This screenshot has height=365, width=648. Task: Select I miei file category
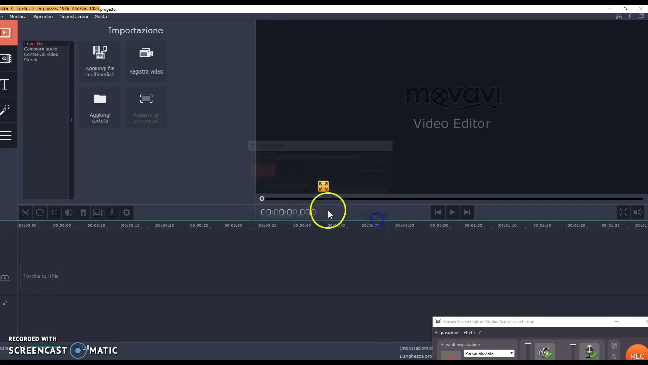click(x=34, y=44)
